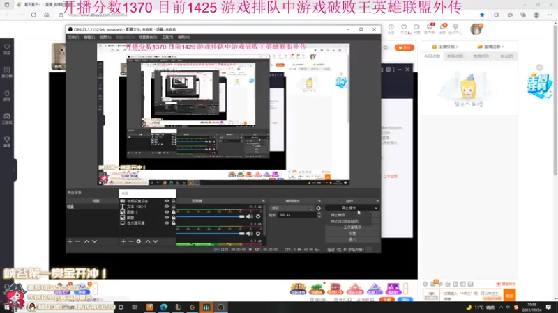Unlock the 图像 source
The height and width of the screenshot is (313, 558).
click(x=173, y=218)
